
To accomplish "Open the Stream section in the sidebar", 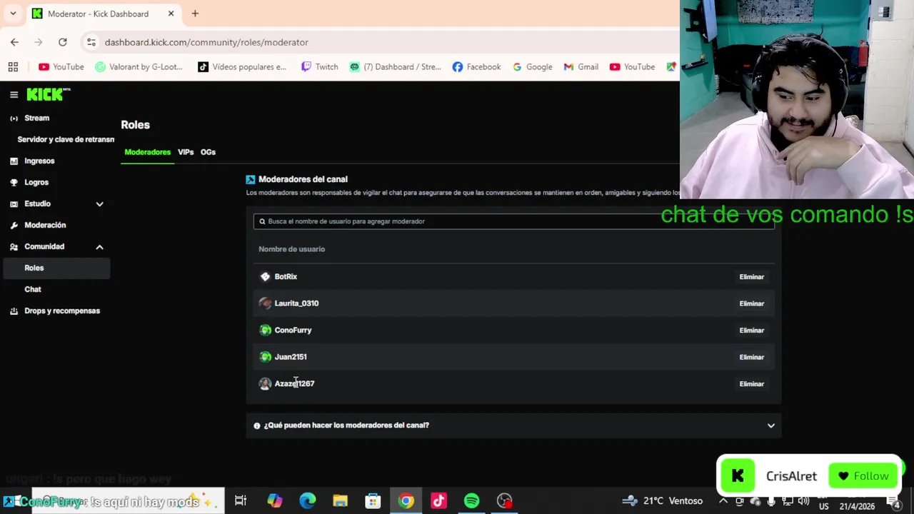I will click(x=36, y=118).
